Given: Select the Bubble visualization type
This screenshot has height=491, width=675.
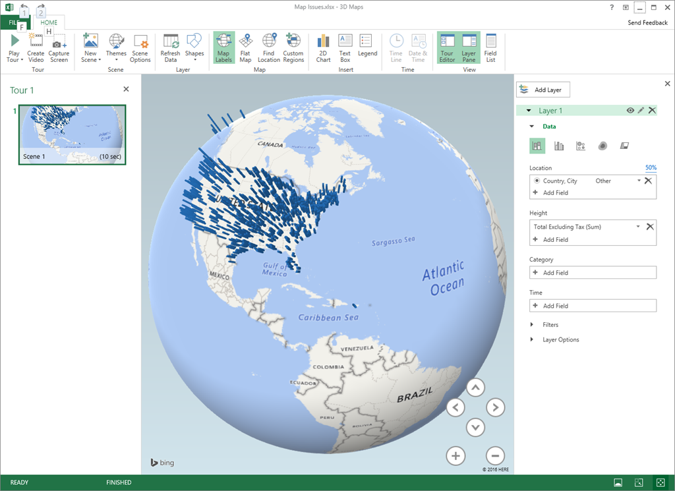Looking at the screenshot, I should tap(581, 145).
